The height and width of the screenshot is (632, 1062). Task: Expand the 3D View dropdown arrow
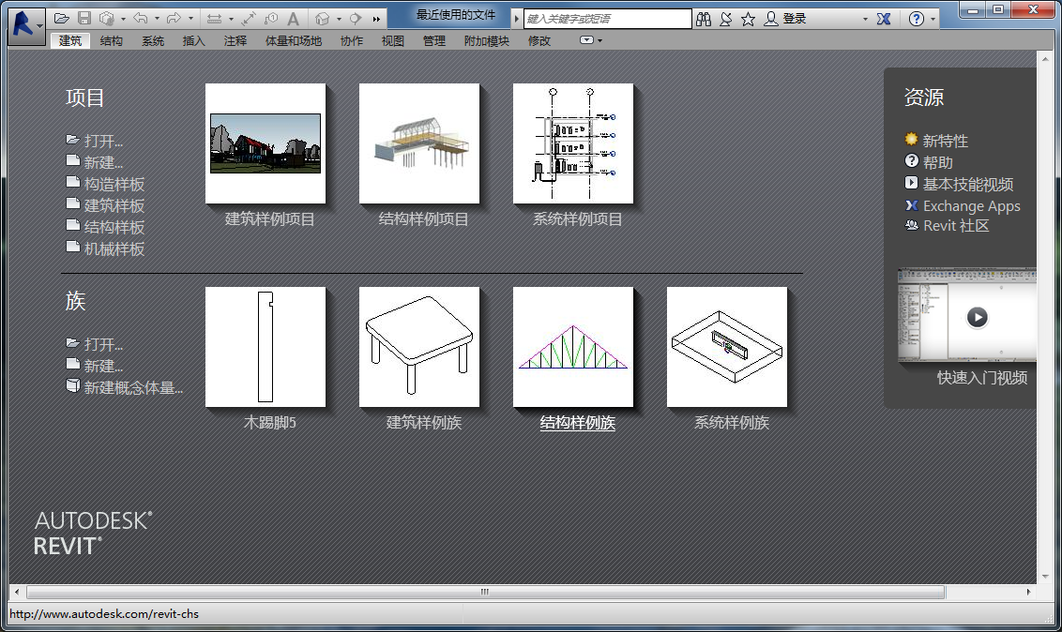[339, 19]
